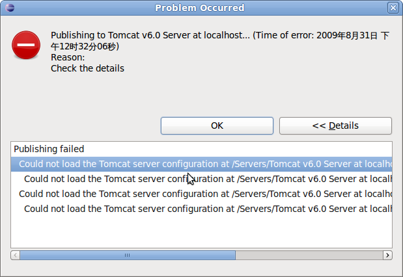Click the empty scrollbar track right of the thumb

coord(309,255)
